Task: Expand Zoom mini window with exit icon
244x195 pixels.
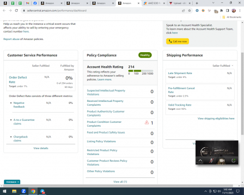Action: [x=233, y=161]
